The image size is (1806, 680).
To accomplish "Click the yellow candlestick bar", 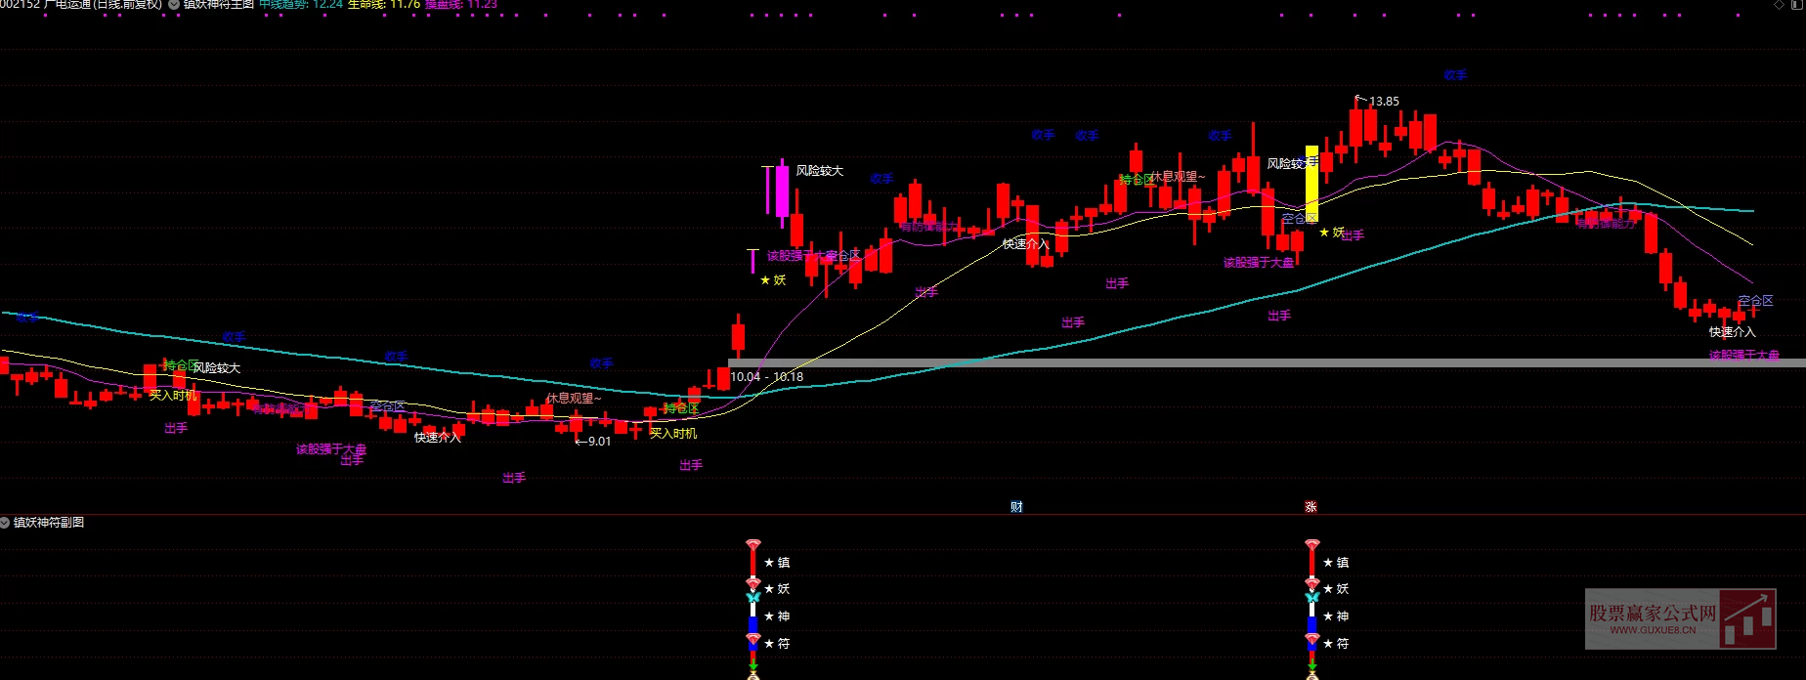I will click(x=1311, y=183).
